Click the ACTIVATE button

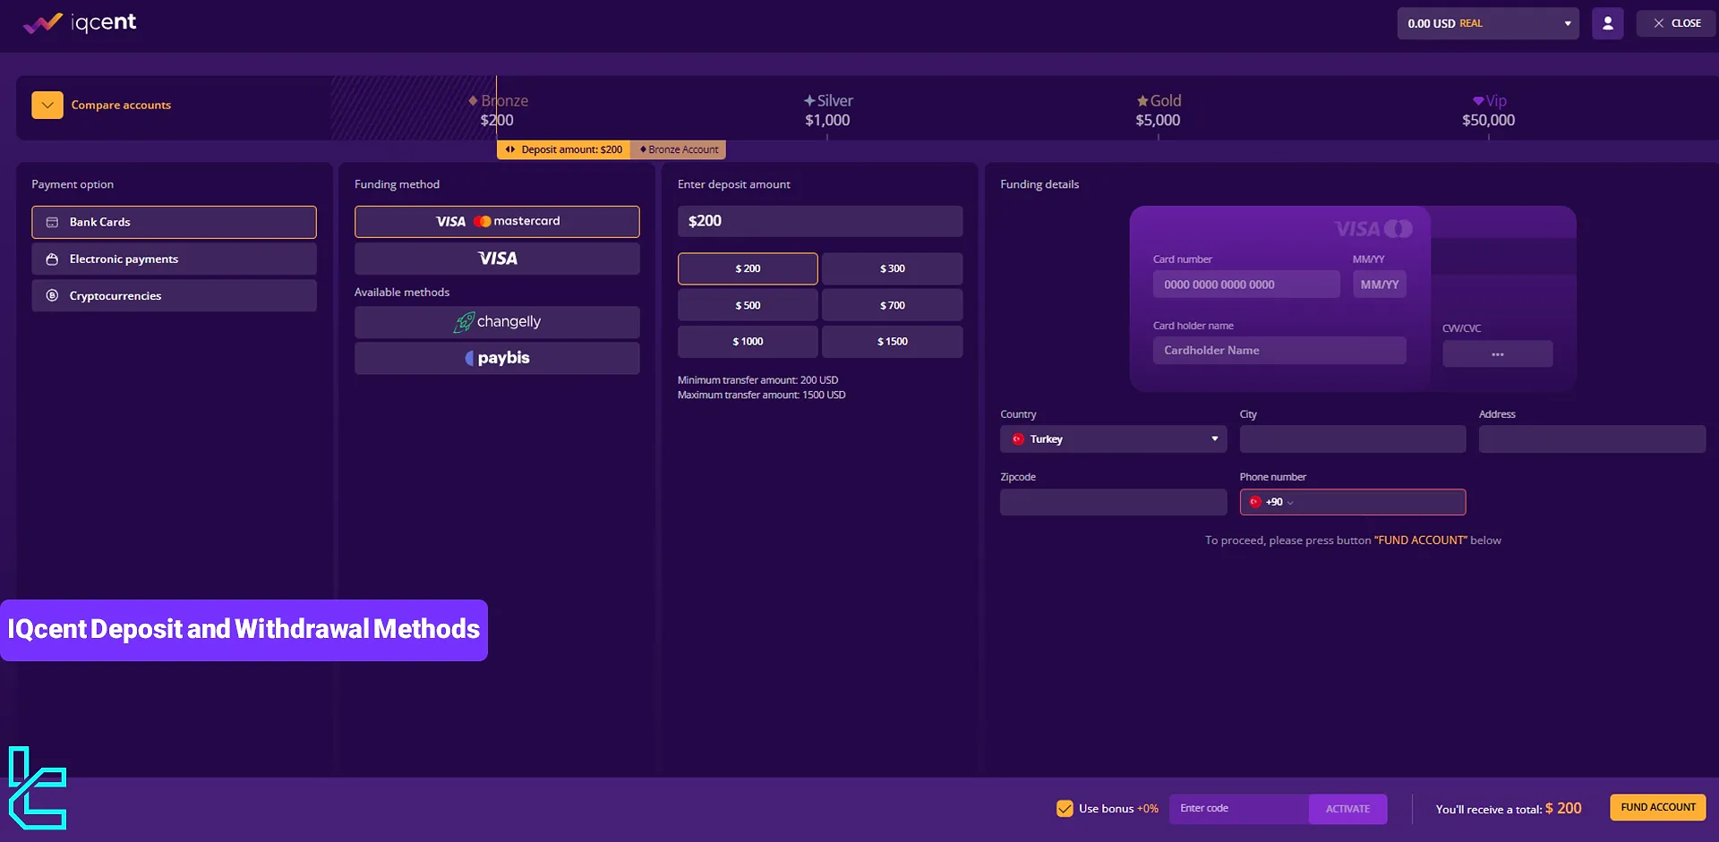point(1347,809)
